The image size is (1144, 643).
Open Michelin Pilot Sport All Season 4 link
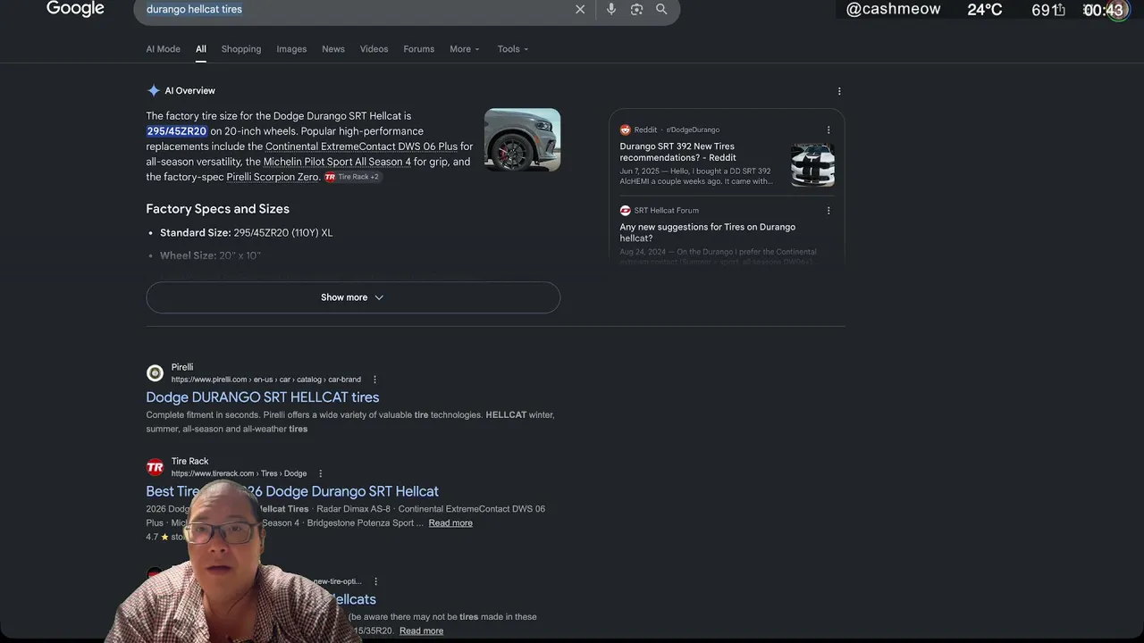tap(337, 162)
